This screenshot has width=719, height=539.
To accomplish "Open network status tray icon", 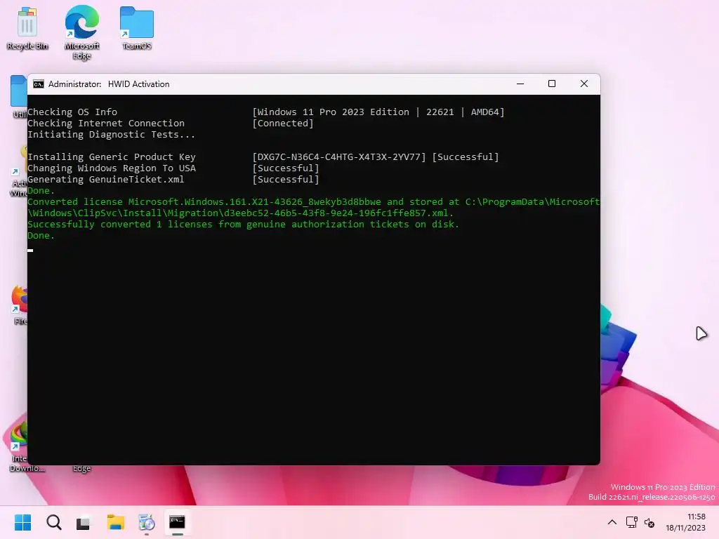I will [631, 522].
